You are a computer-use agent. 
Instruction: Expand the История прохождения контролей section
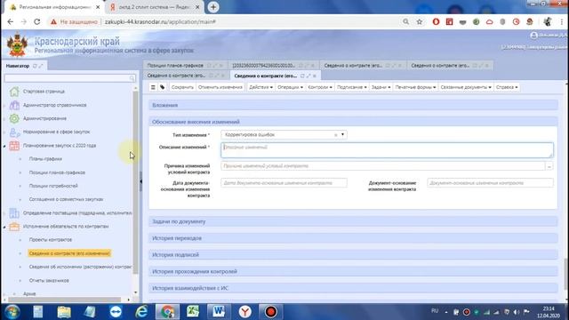click(x=353, y=271)
